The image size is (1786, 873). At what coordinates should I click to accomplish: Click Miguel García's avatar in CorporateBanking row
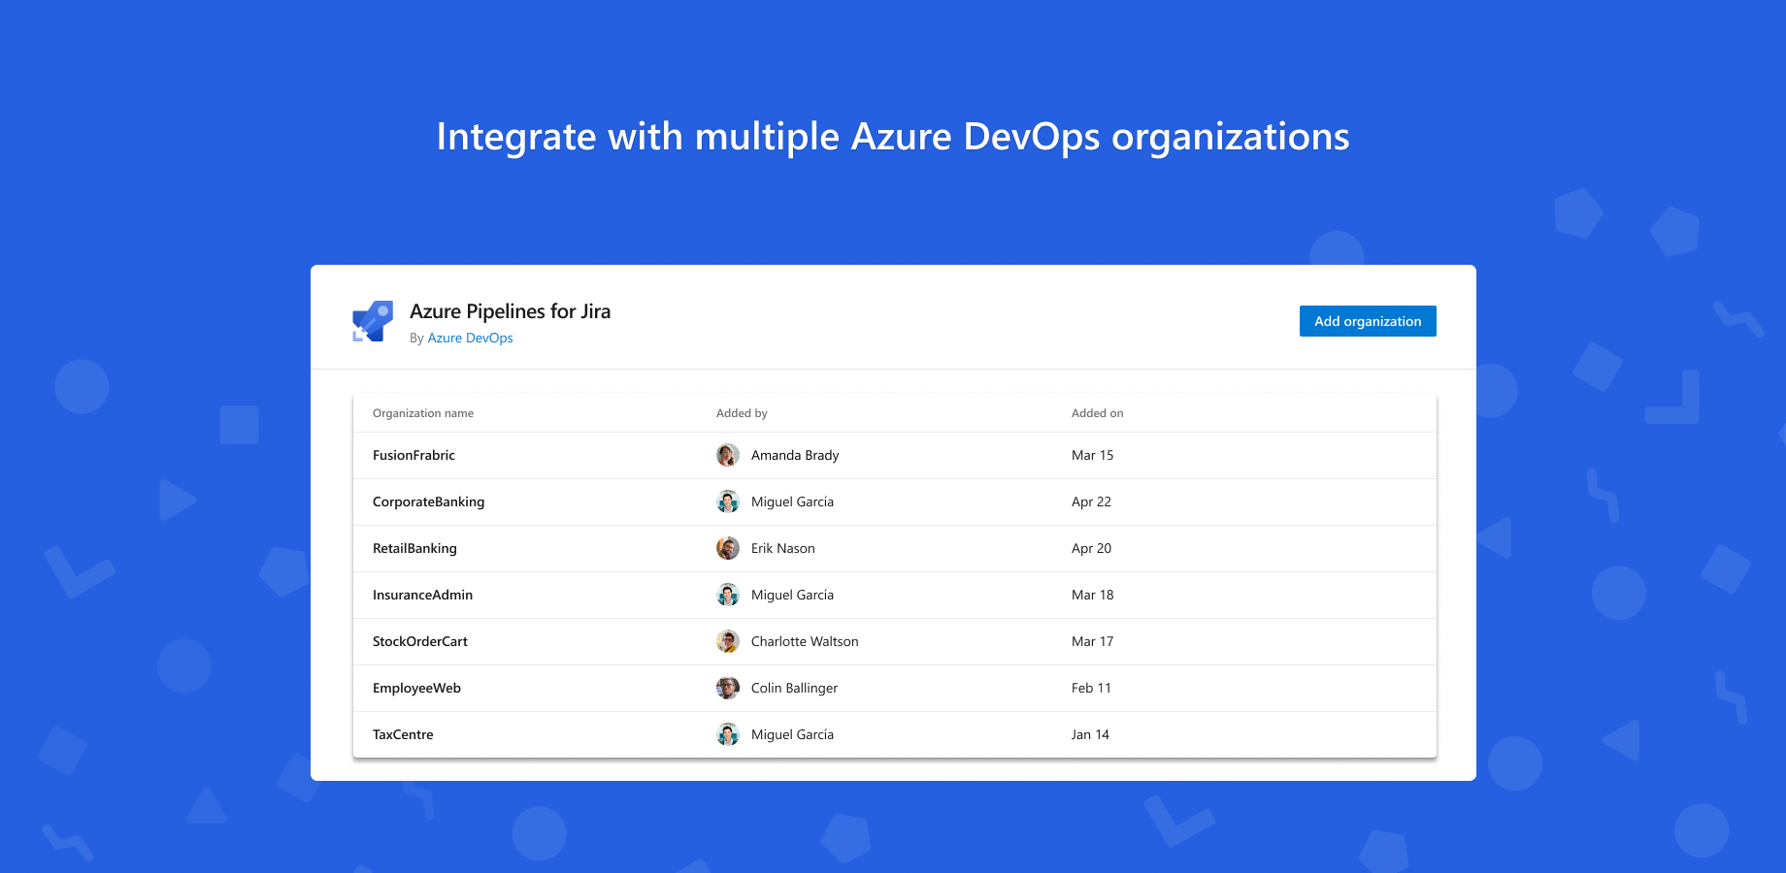[x=728, y=501]
